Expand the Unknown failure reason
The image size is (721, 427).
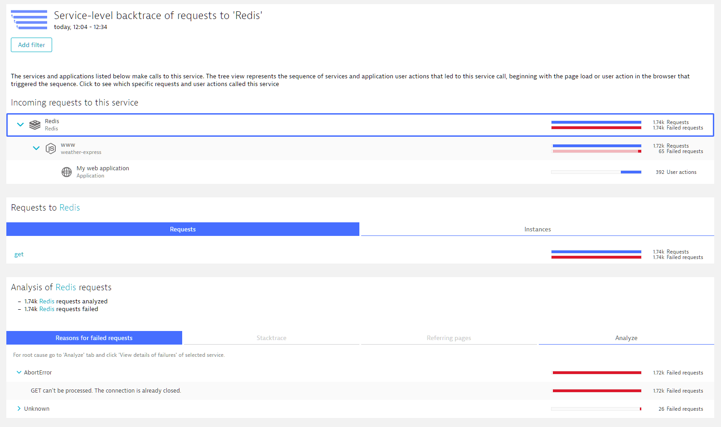(x=19, y=408)
